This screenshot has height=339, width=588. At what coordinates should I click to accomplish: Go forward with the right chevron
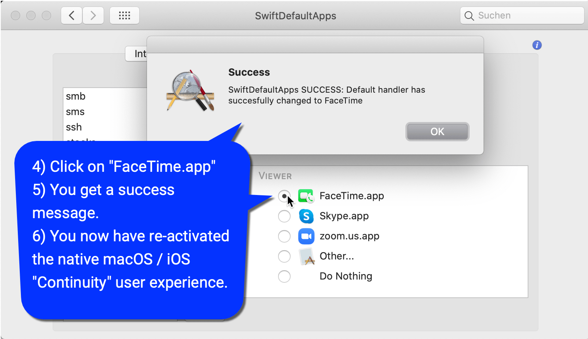[x=93, y=15]
